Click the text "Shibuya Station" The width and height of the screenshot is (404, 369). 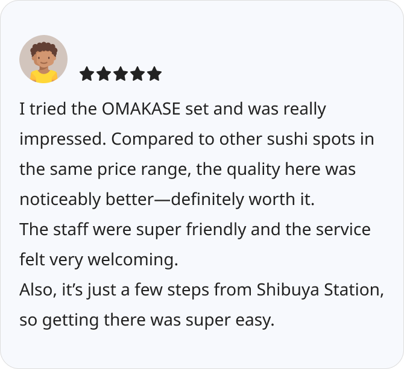tap(320, 290)
